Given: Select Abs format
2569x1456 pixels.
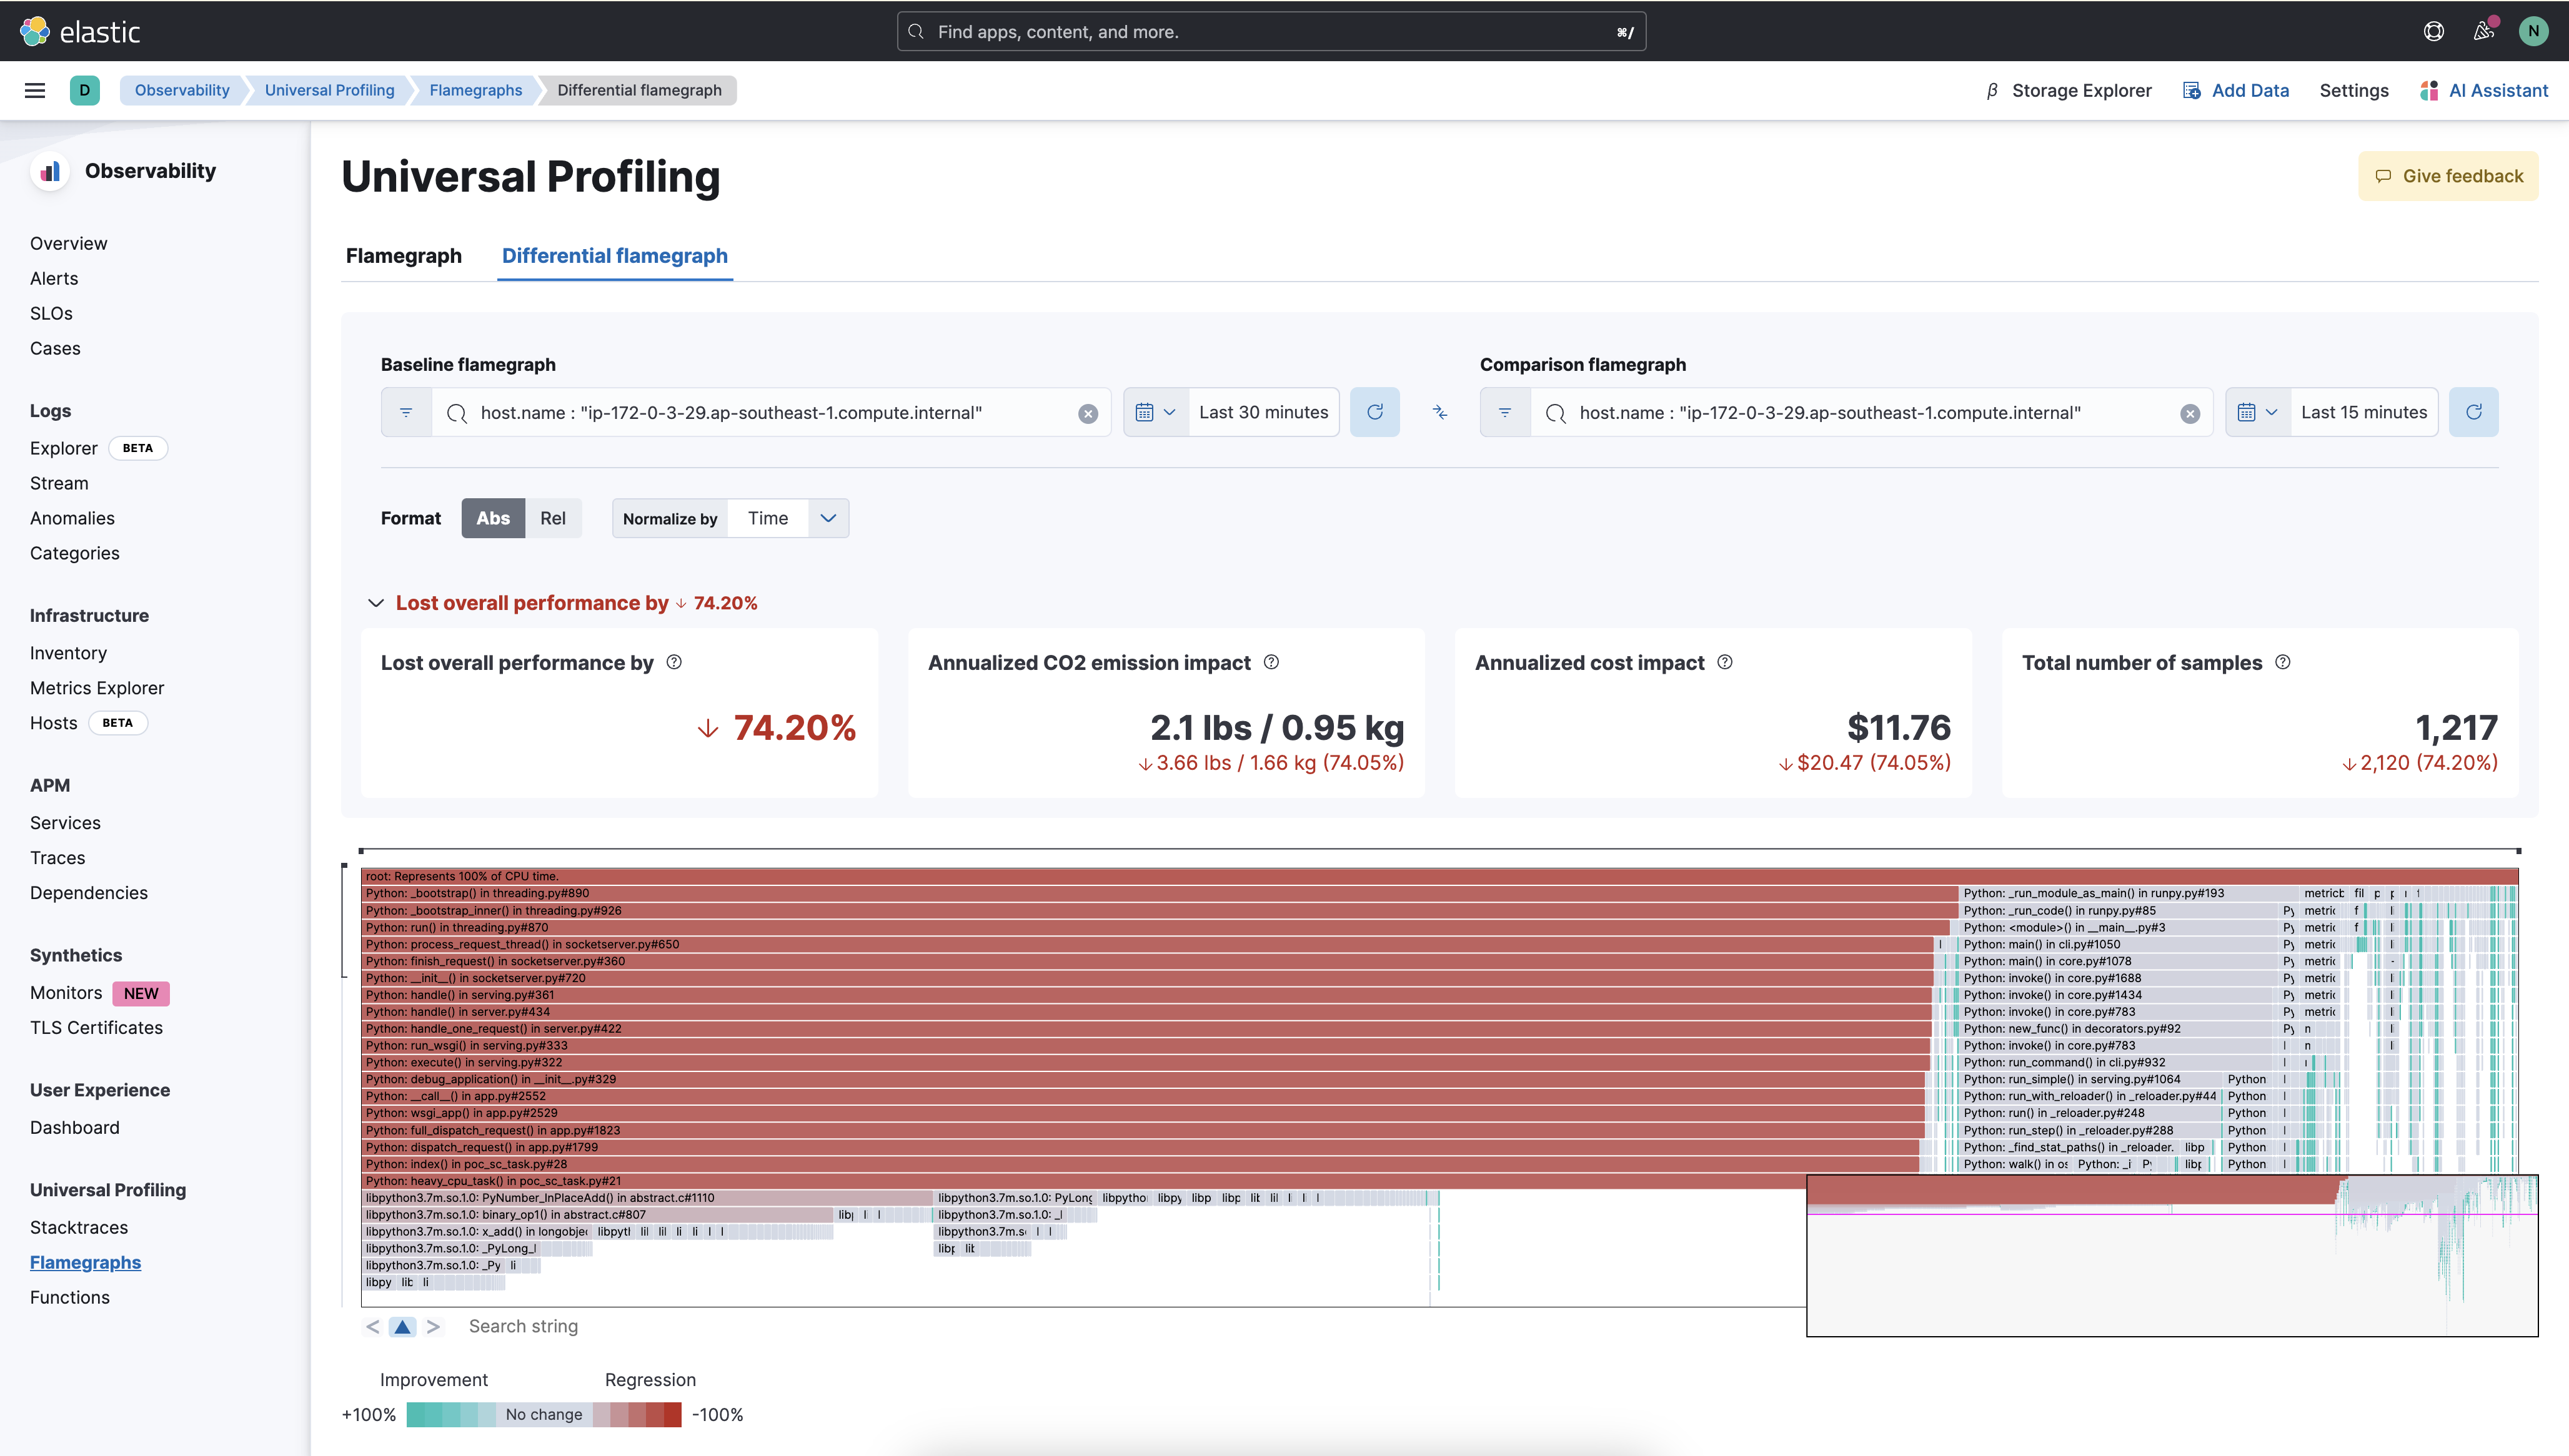Looking at the screenshot, I should (493, 518).
